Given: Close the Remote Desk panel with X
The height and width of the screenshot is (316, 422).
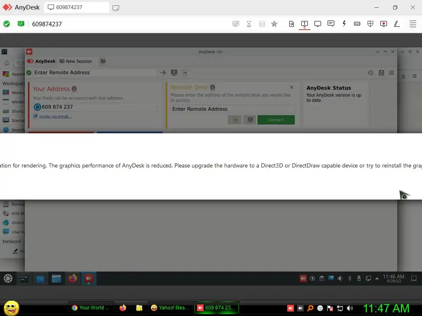Looking at the screenshot, I should click(292, 87).
